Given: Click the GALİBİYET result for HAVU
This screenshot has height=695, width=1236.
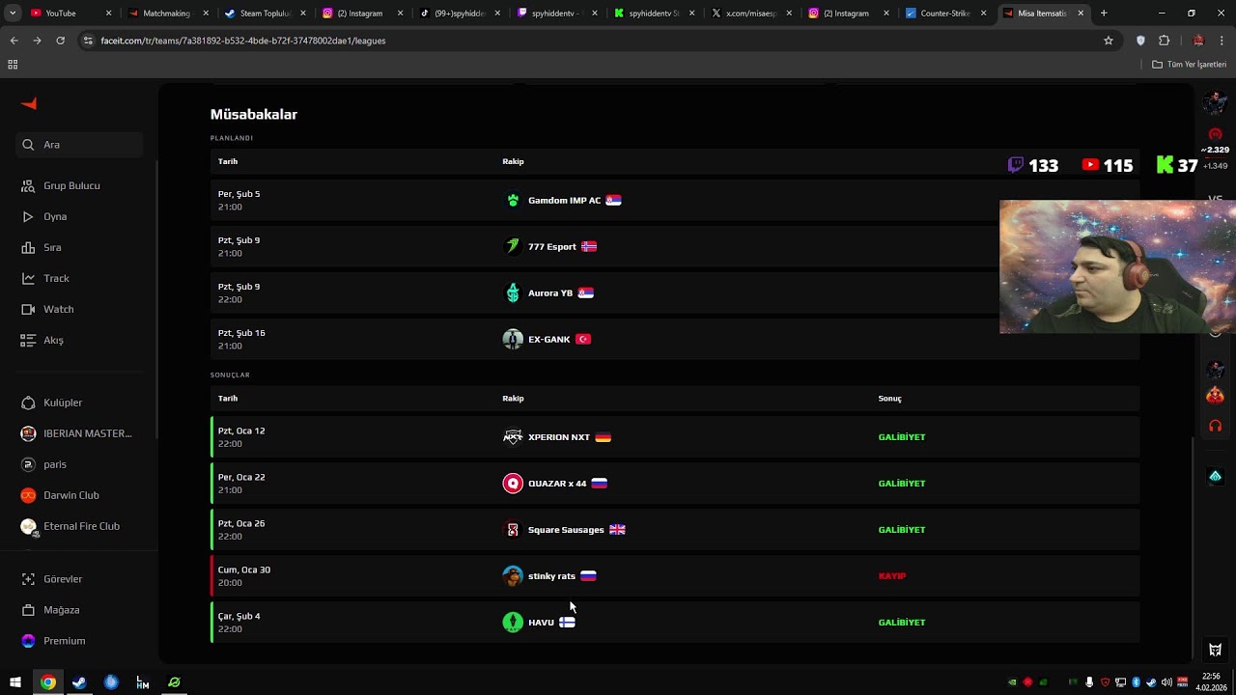Looking at the screenshot, I should [902, 623].
